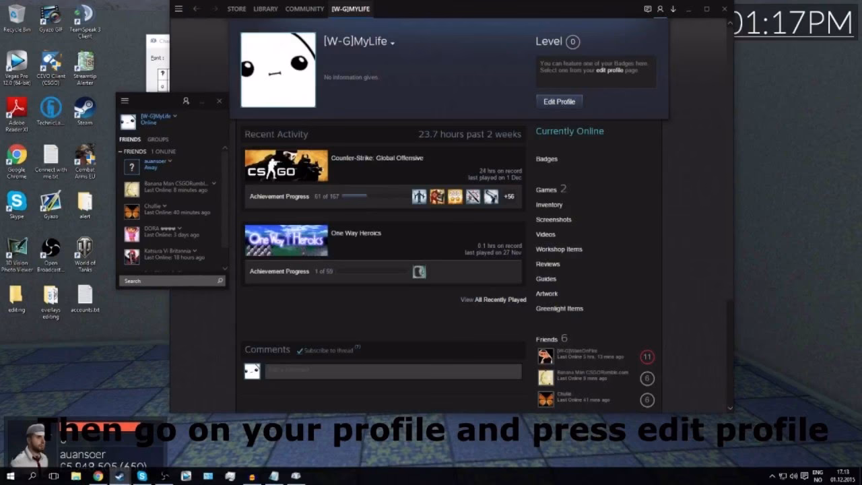The width and height of the screenshot is (862, 485).
Task: Open Adobe Reader XI shortcut
Action: (x=17, y=114)
